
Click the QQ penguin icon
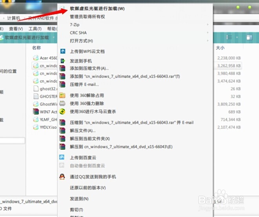(62, 177)
